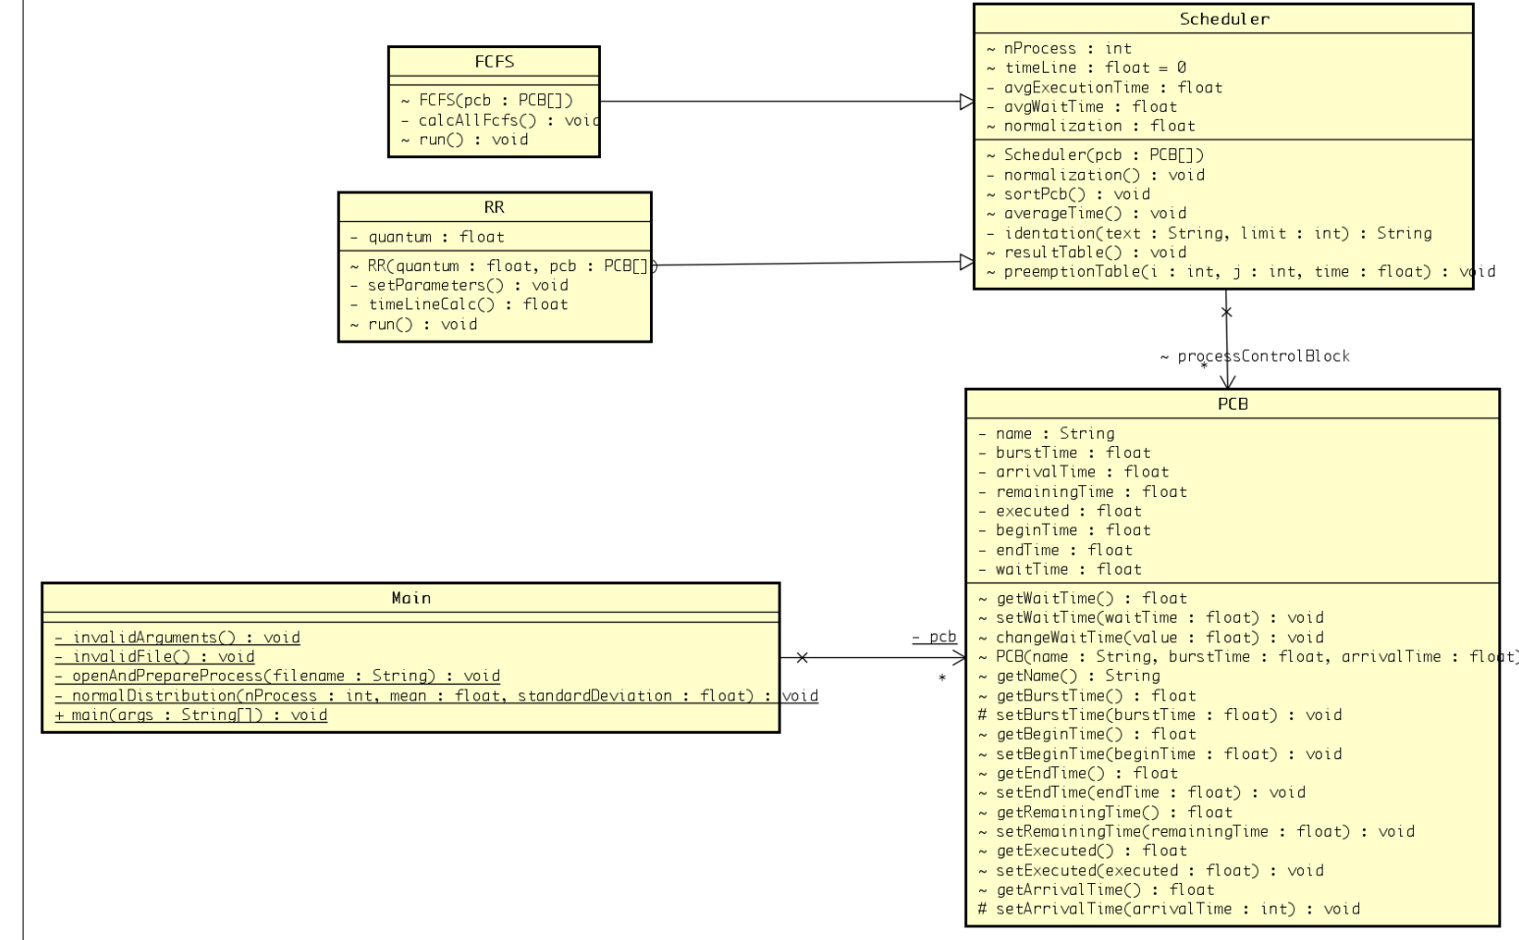This screenshot has width=1519, height=940.
Task: Select the Scheduler class header
Action: pos(1225,19)
